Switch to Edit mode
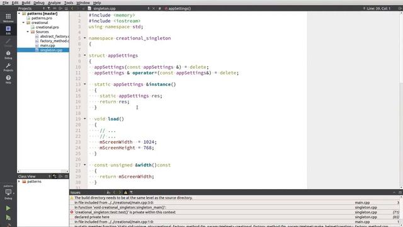This screenshot has height=227, width=403. 8,30
